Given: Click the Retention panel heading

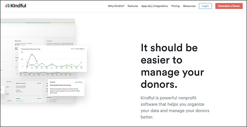Looking at the screenshot, I should pyautogui.click(x=18, y=41).
